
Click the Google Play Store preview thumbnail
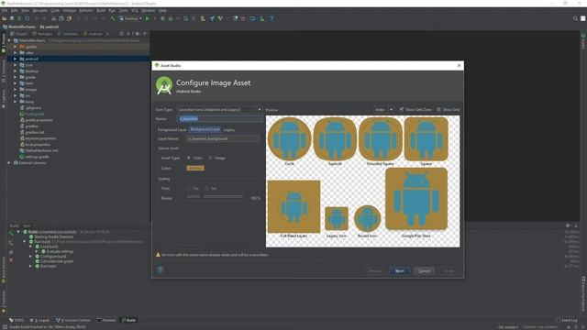click(416, 199)
